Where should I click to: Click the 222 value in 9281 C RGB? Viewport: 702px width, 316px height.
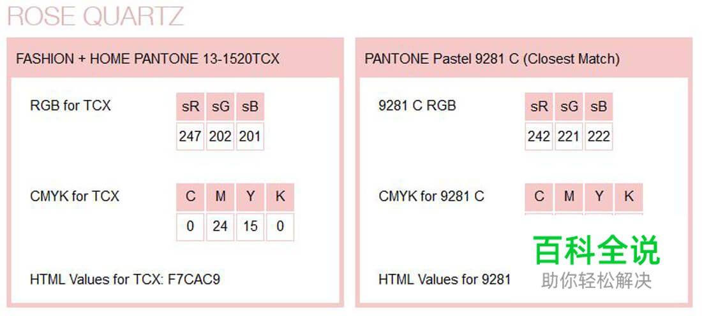599,136
